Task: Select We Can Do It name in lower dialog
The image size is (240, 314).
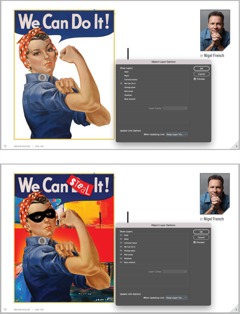Action: (x=130, y=246)
